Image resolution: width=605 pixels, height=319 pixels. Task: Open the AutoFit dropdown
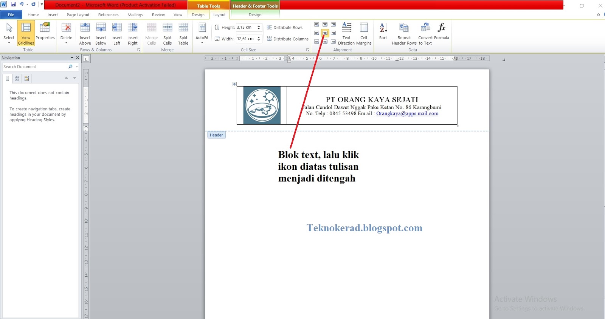click(202, 33)
